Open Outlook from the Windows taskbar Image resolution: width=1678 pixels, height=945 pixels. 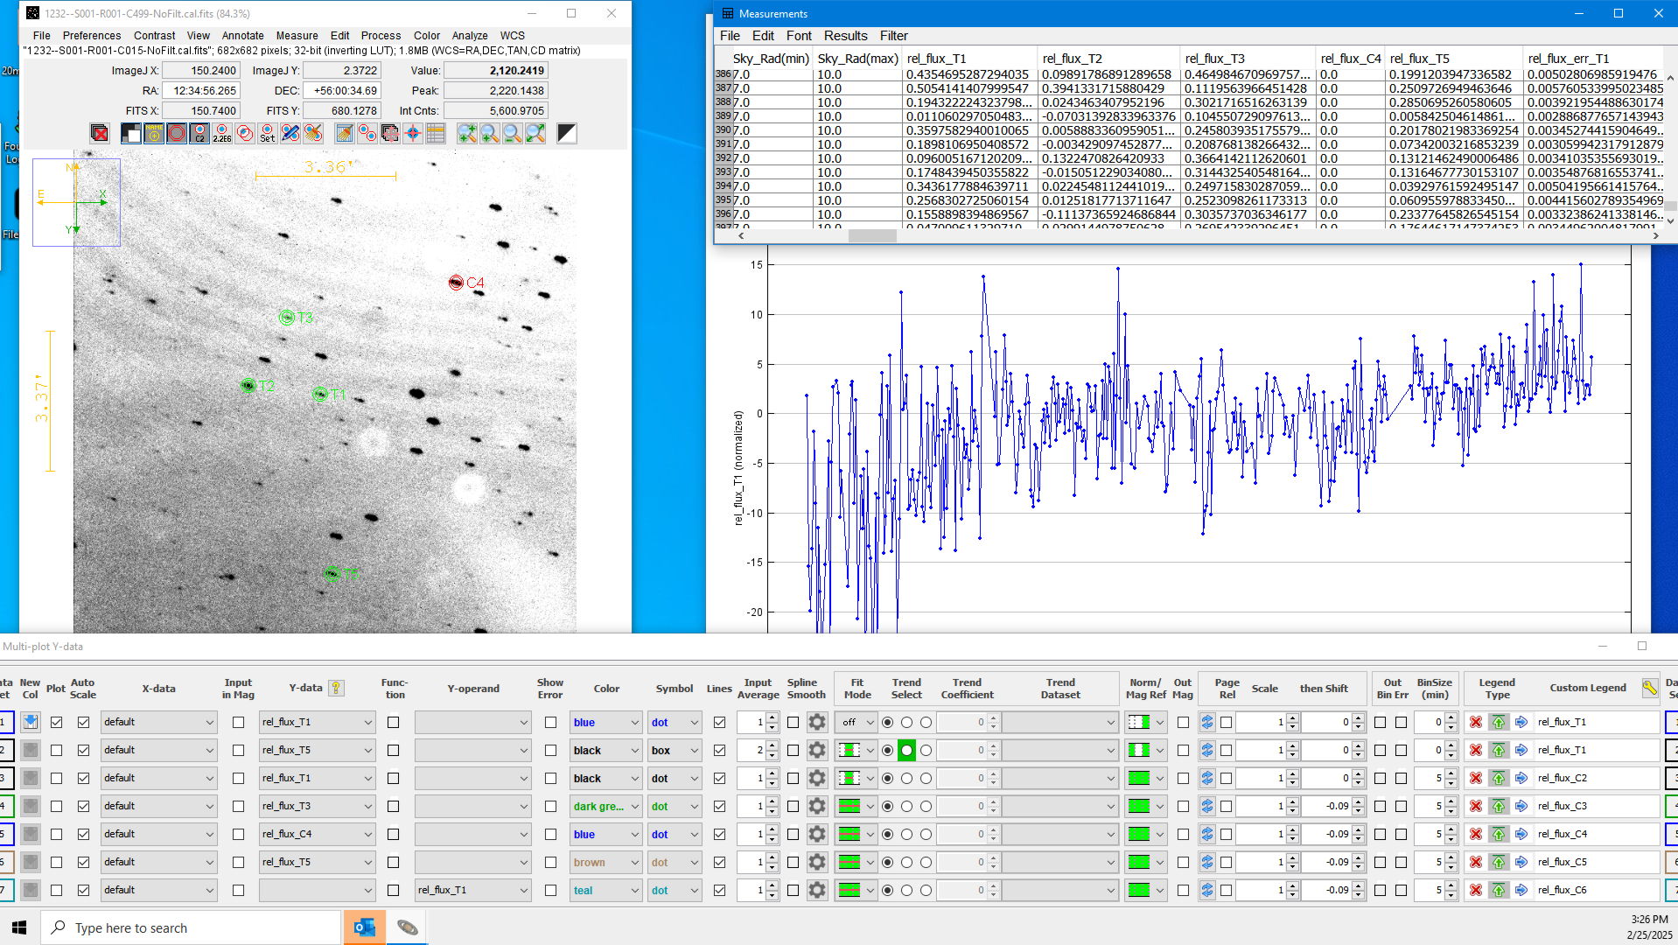tap(364, 927)
